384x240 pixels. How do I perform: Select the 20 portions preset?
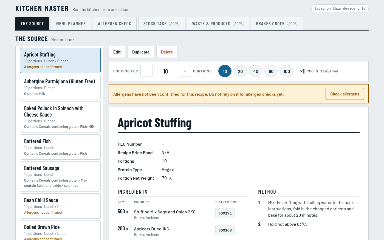point(240,71)
